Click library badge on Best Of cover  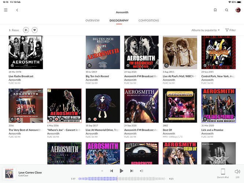166,119
